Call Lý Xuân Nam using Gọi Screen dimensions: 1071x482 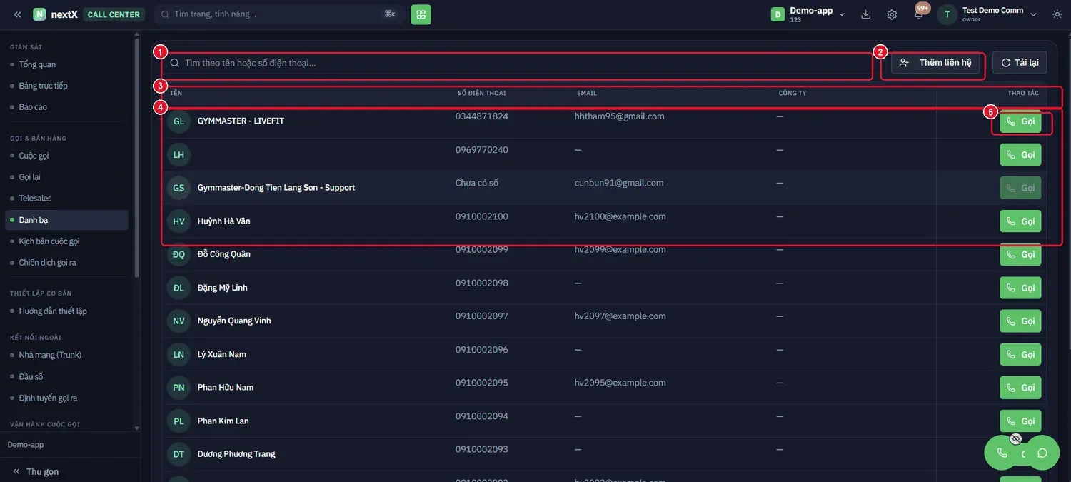pyautogui.click(x=1020, y=354)
